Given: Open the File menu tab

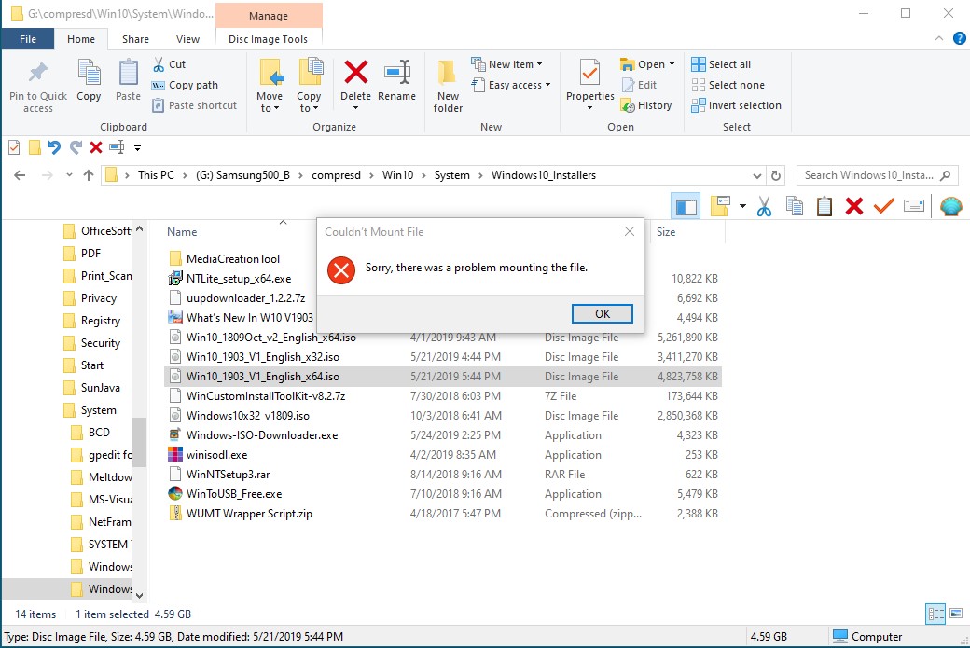Looking at the screenshot, I should coord(28,39).
